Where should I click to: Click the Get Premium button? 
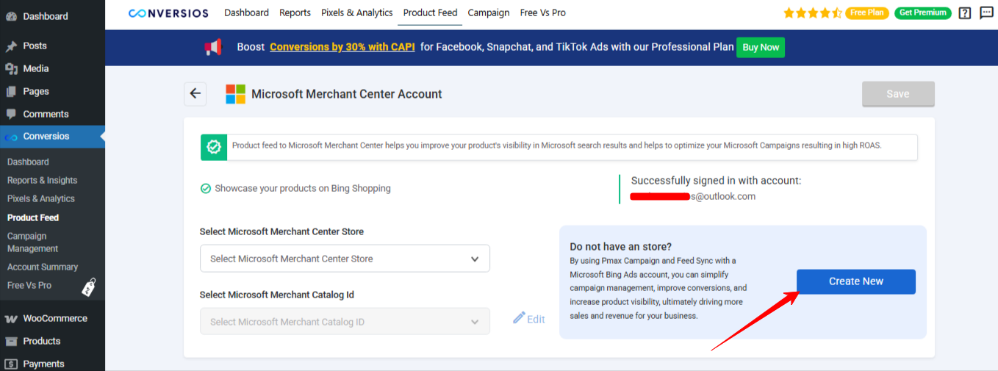[923, 13]
